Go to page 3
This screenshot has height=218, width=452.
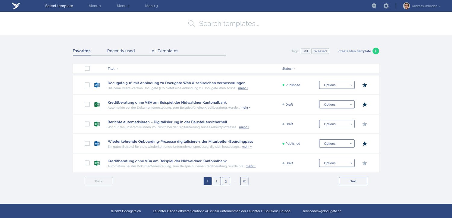tap(226, 181)
